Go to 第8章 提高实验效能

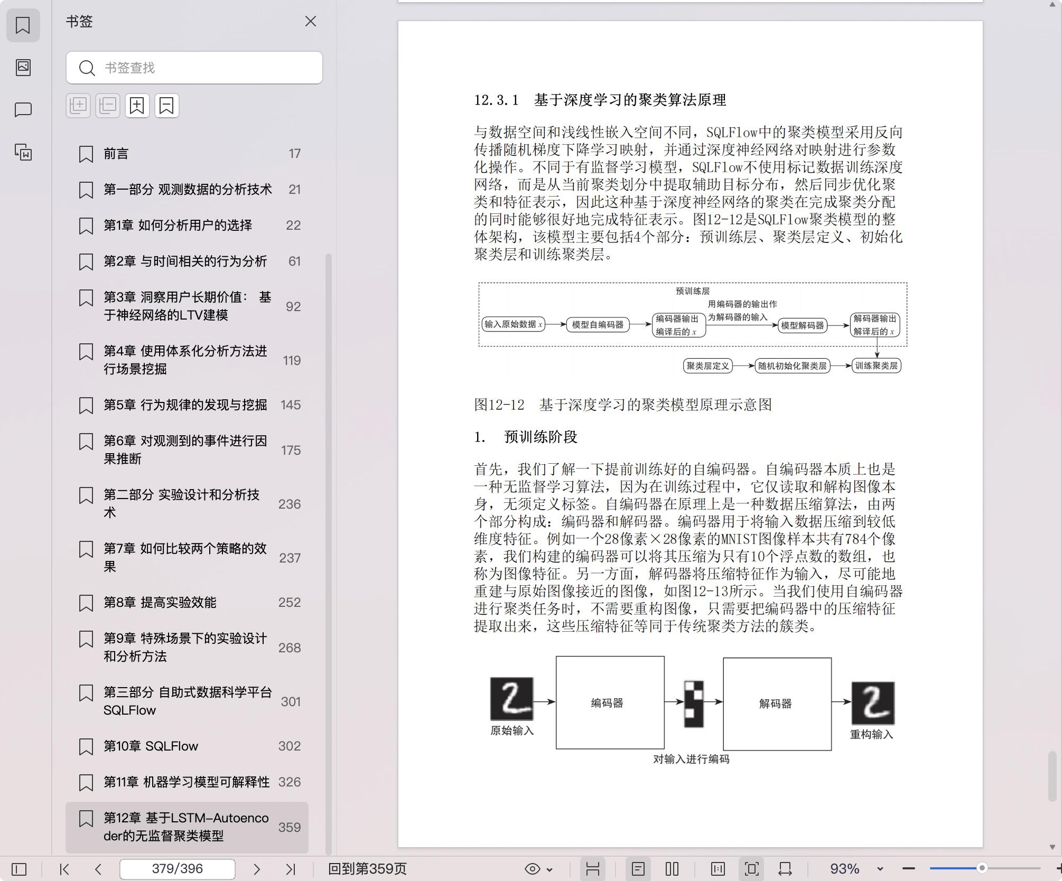(x=187, y=603)
